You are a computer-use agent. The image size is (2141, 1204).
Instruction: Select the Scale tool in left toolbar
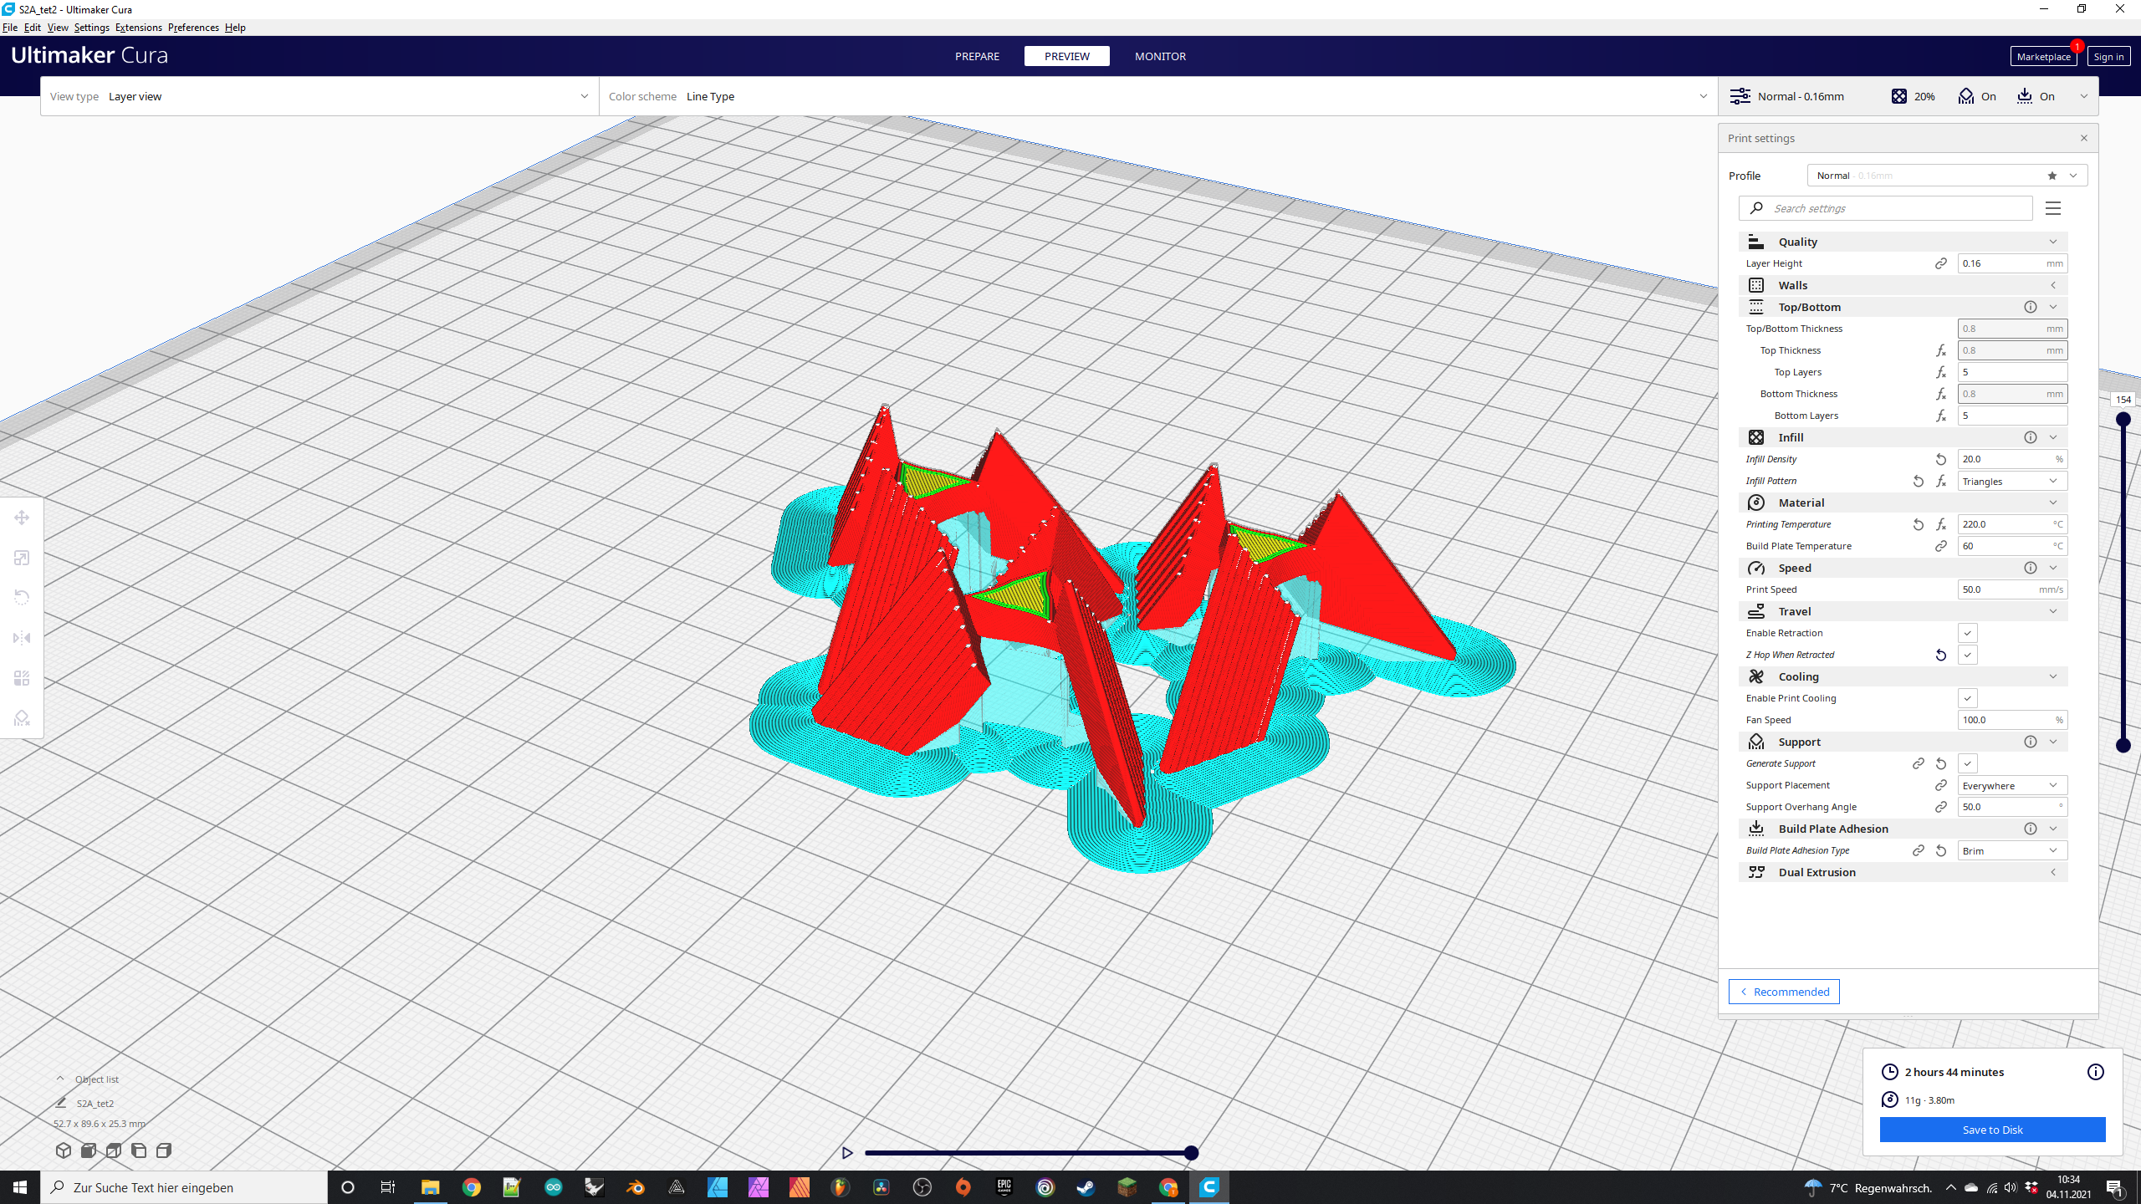pos(22,558)
